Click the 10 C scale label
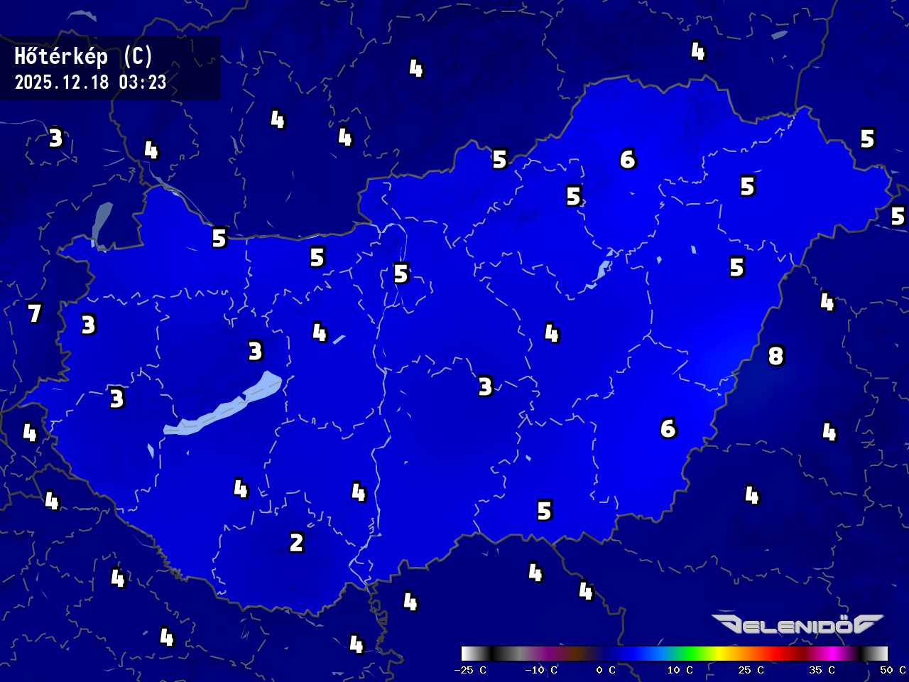The height and width of the screenshot is (682, 909). tap(680, 670)
